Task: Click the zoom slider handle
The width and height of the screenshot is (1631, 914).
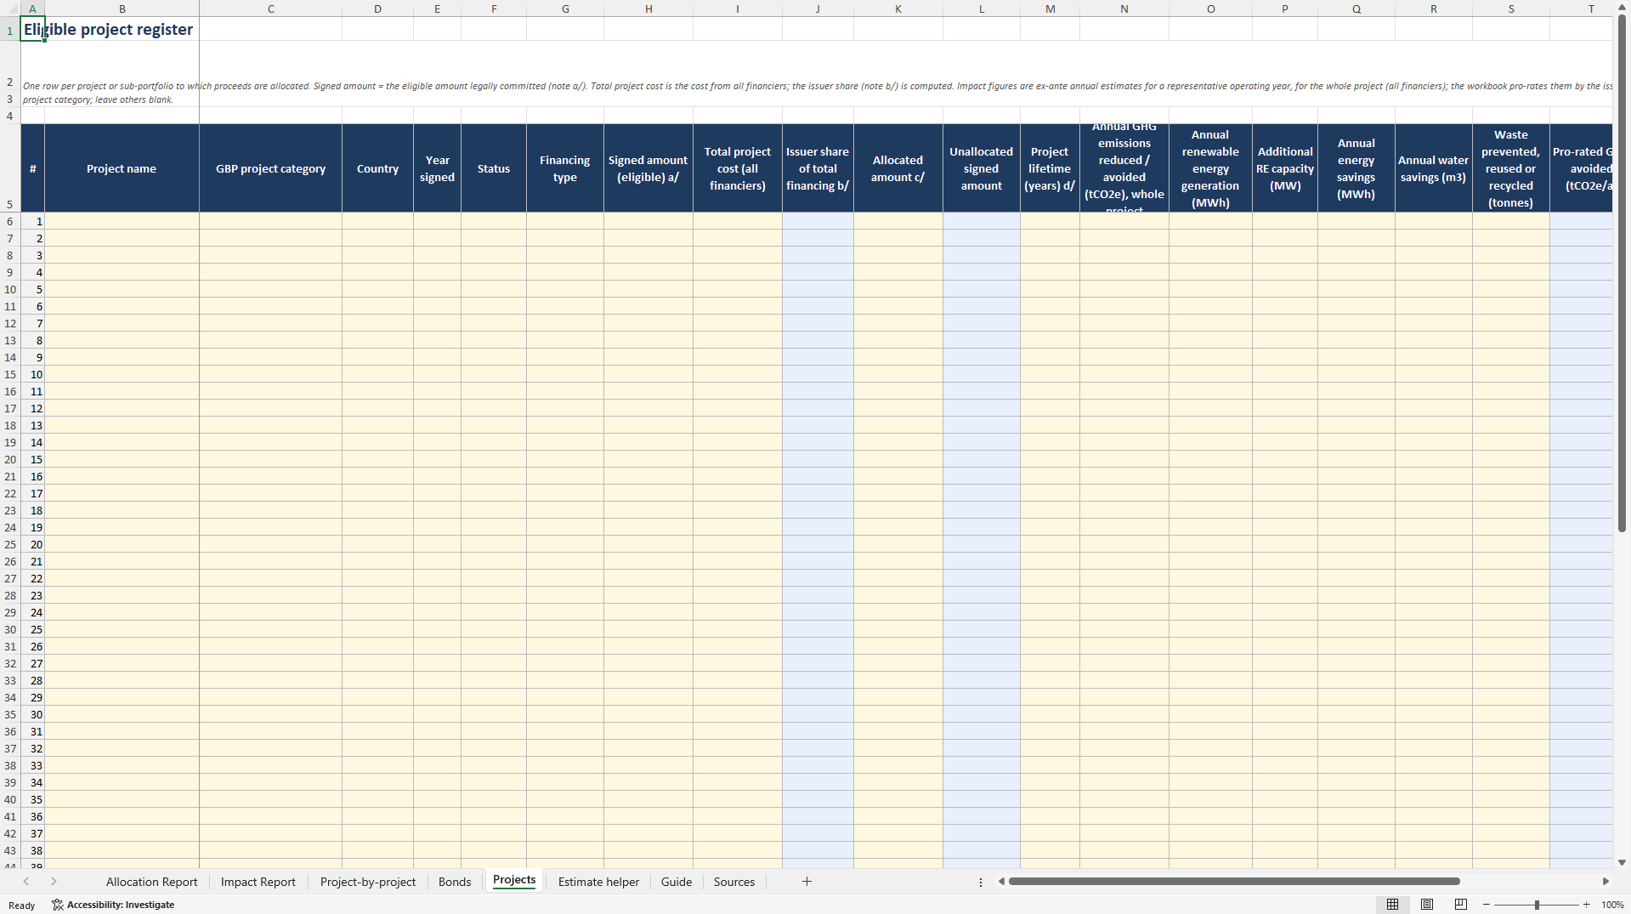Action: tap(1537, 905)
